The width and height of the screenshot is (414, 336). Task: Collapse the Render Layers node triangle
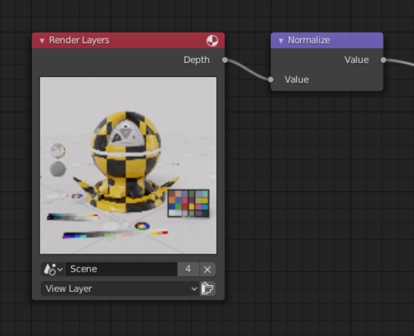pyautogui.click(x=42, y=40)
